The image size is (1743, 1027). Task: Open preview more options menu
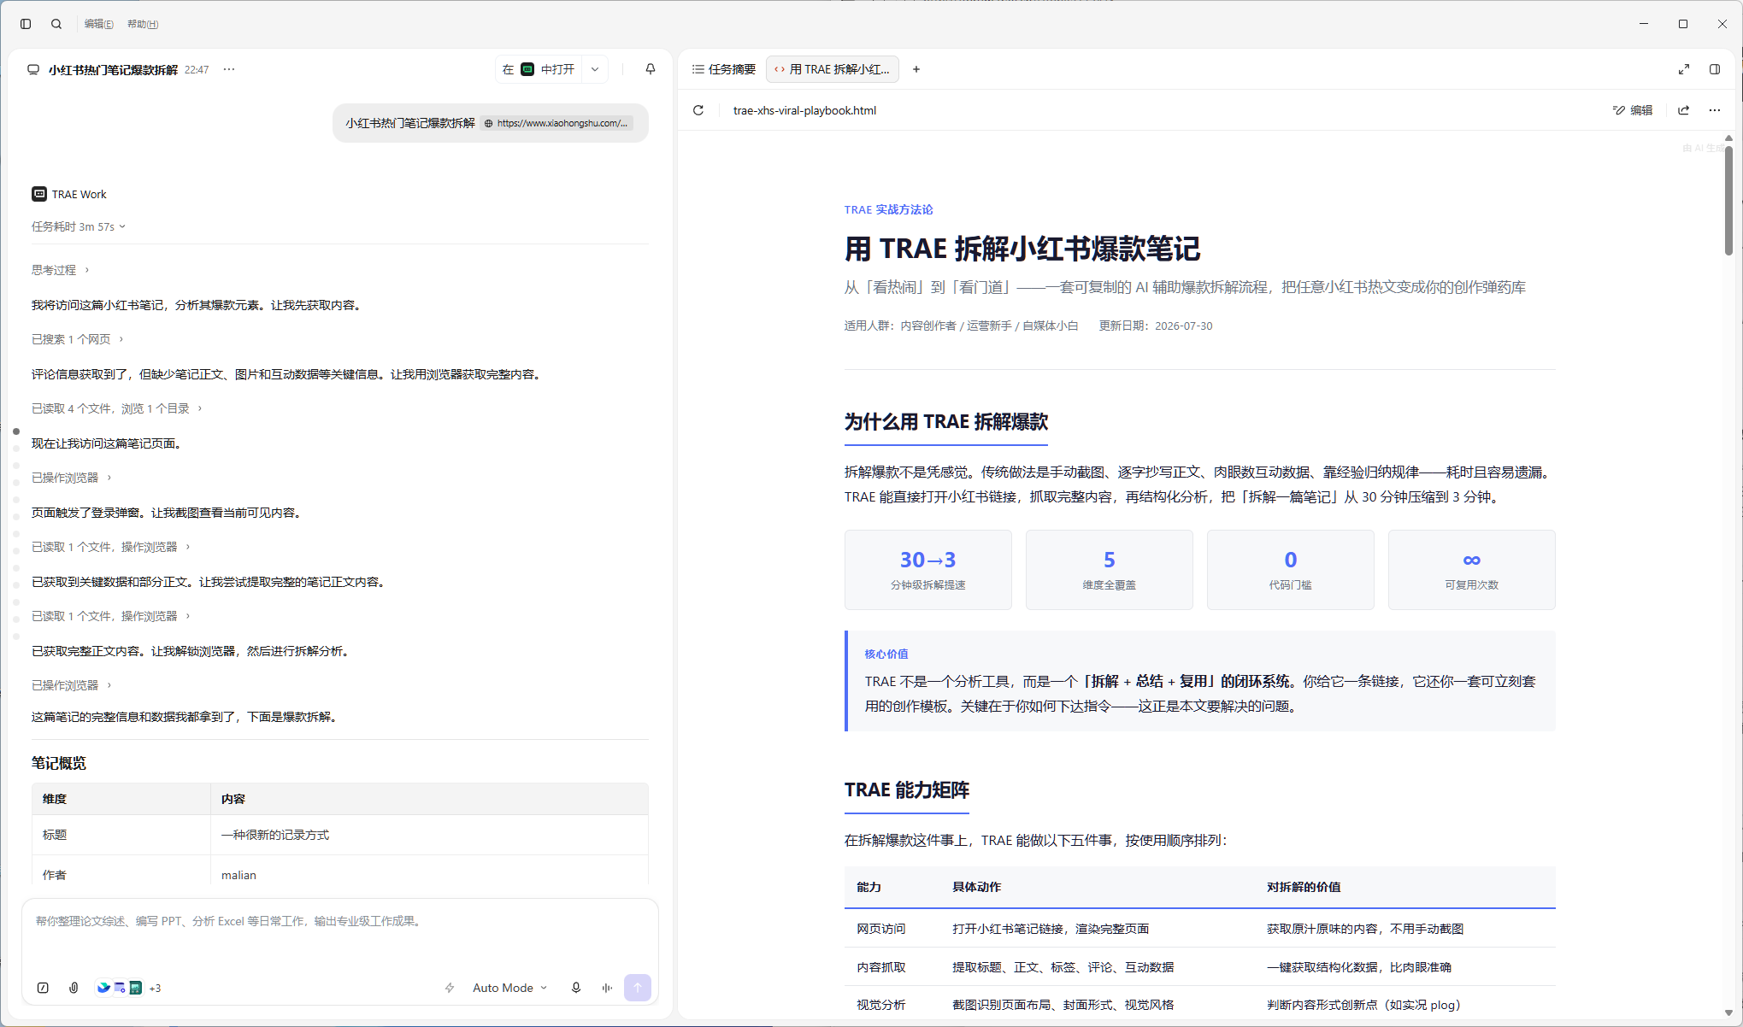1715,110
